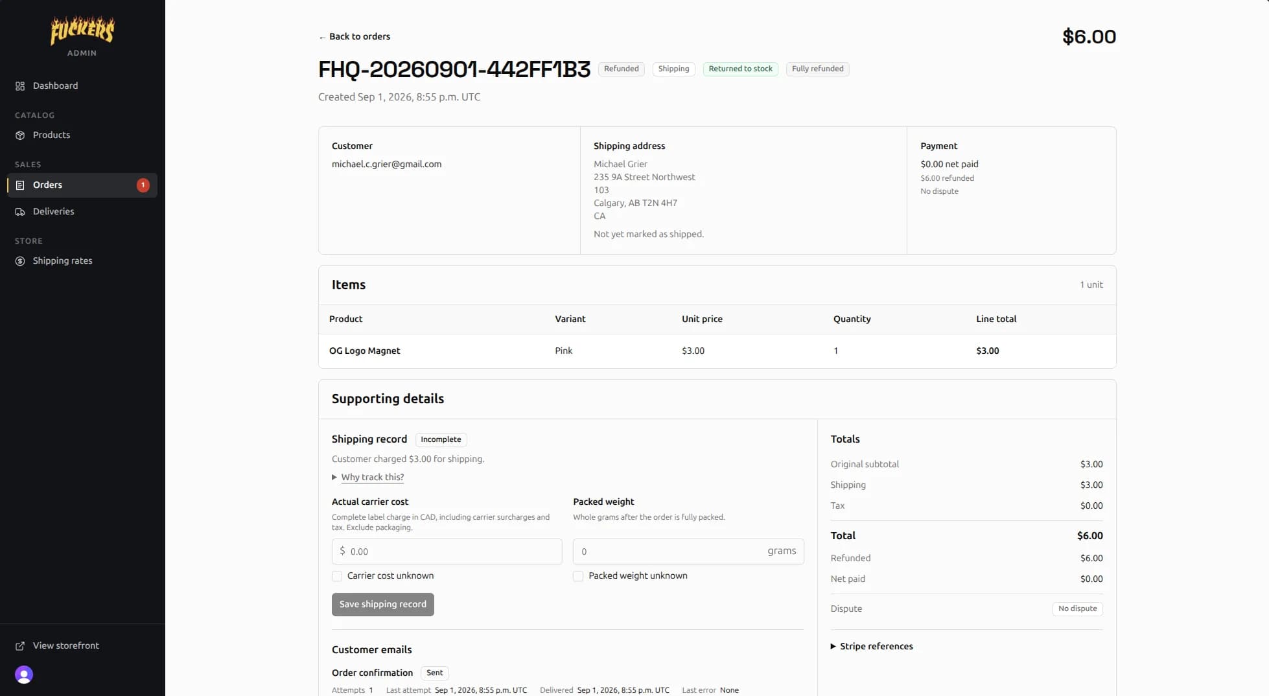Click the Quantity column header
Image resolution: width=1269 pixels, height=696 pixels.
click(852, 319)
